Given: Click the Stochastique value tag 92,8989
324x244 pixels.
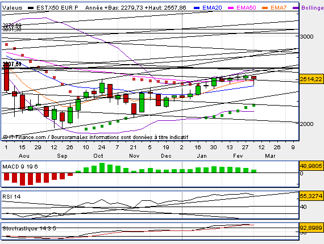Looking at the screenshot, I should coord(311,228).
